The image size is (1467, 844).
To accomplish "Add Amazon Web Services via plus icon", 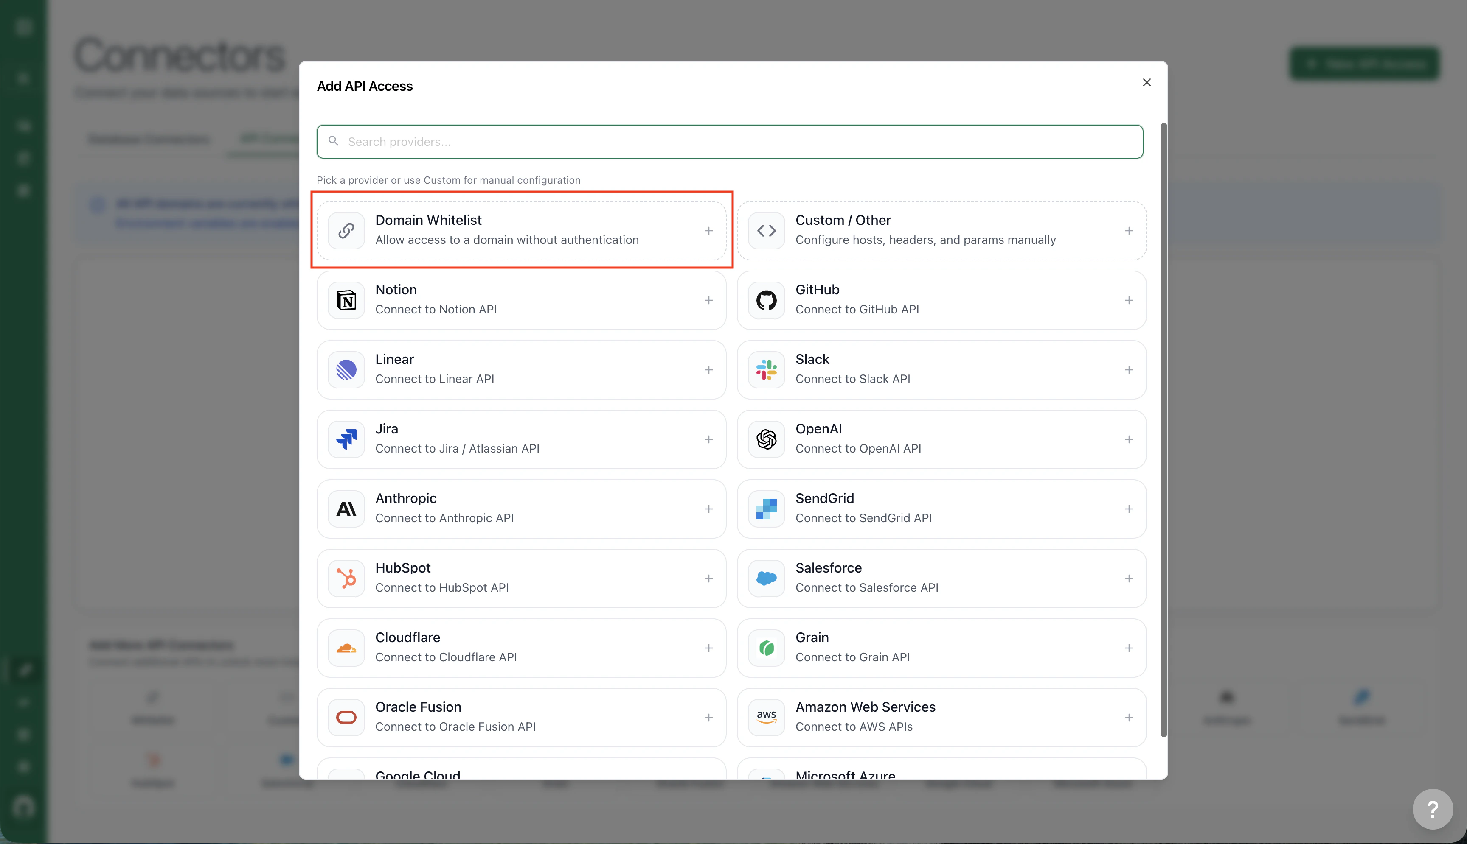I will pos(1129,718).
